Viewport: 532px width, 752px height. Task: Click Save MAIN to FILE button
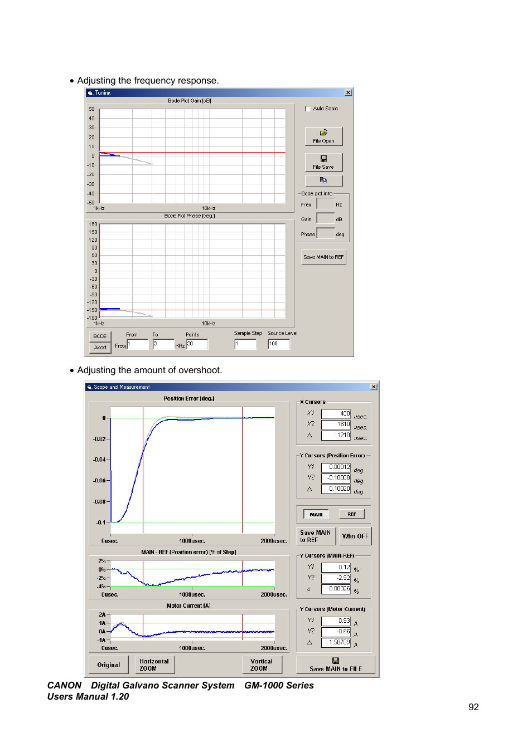(336, 665)
